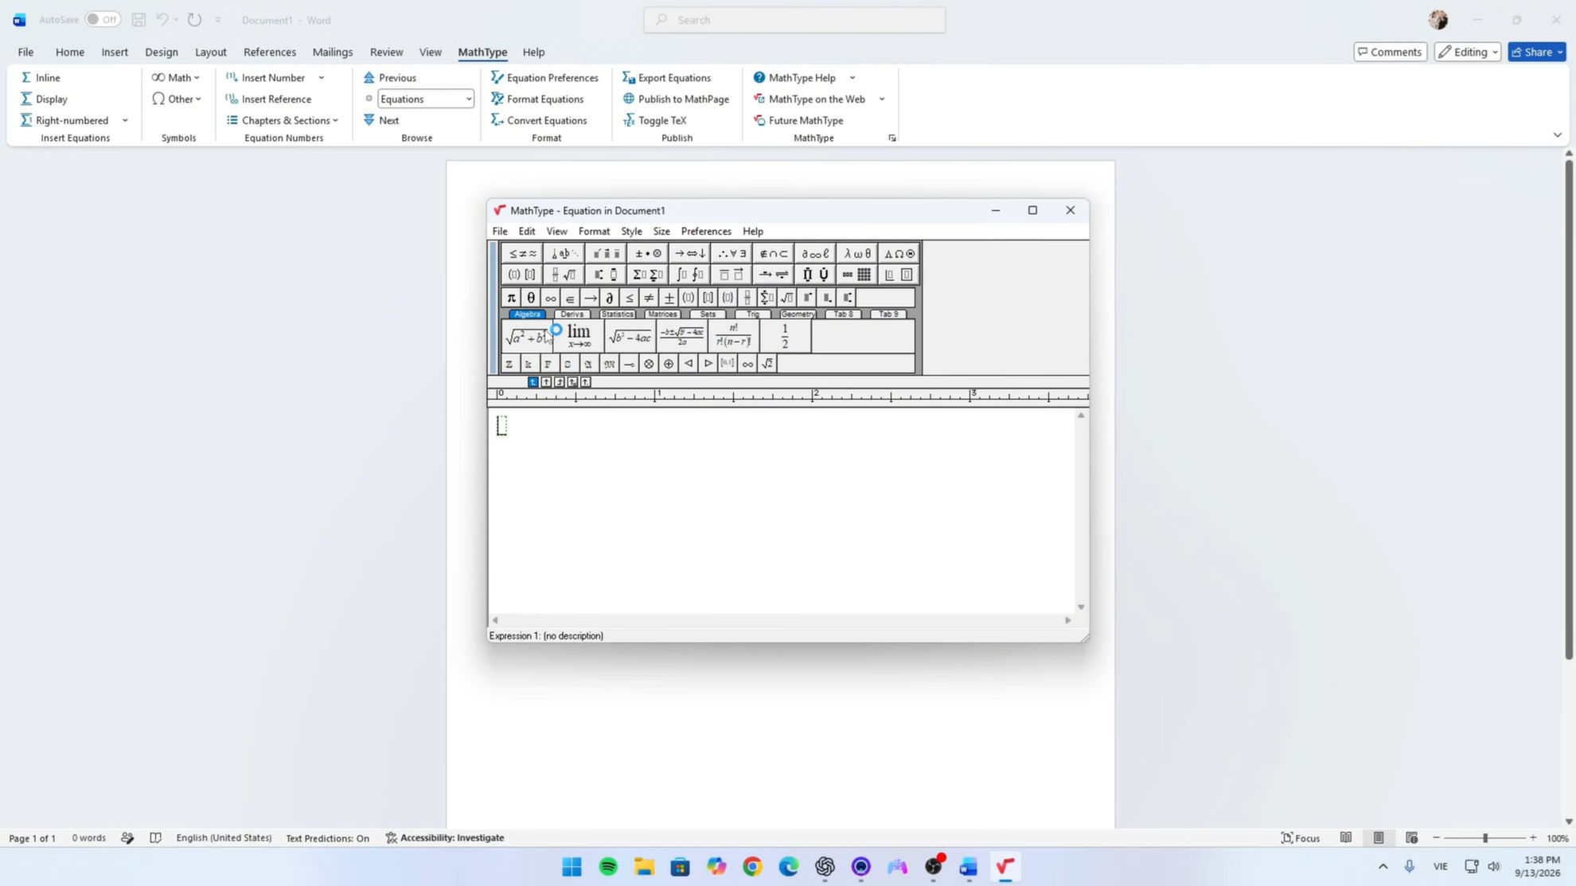Click the Word search box
1576x886 pixels.
(x=794, y=20)
